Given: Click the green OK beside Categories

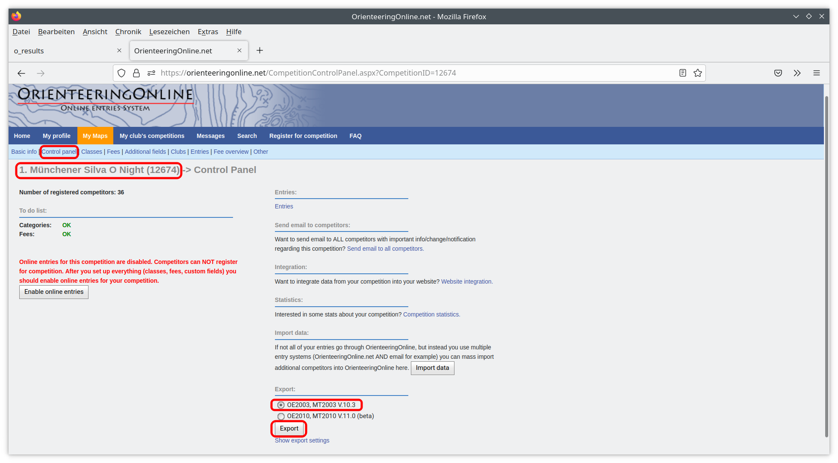Looking at the screenshot, I should coord(67,225).
